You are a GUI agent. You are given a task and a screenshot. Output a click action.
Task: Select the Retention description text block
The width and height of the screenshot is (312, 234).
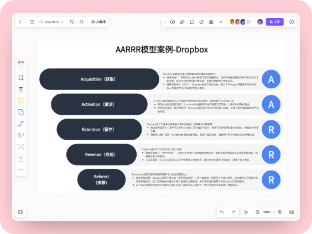(202, 129)
